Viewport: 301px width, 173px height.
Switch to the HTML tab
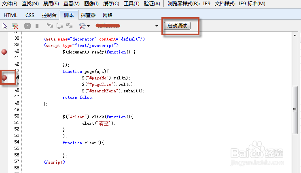[x=11, y=15]
